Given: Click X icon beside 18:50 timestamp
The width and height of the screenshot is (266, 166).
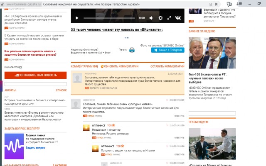Looking at the screenshot, I should [x=167, y=146].
